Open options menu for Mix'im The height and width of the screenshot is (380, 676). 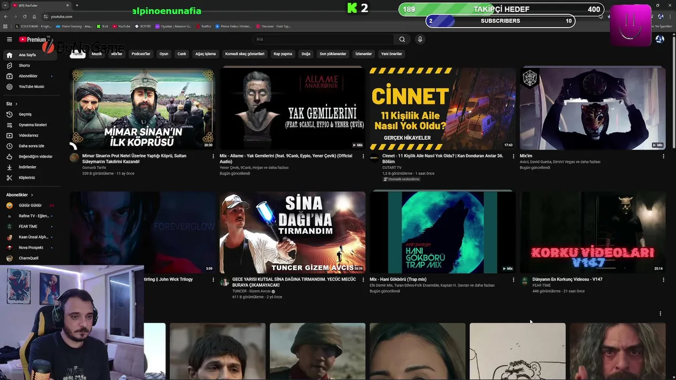click(663, 156)
